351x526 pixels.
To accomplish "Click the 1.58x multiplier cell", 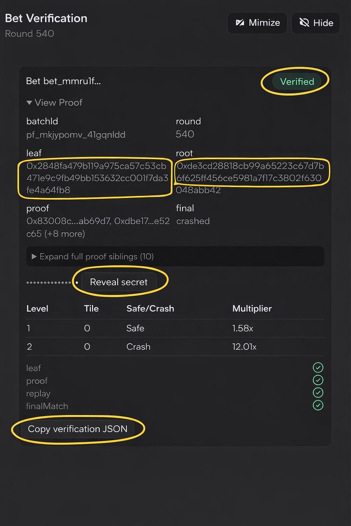I will click(x=244, y=328).
